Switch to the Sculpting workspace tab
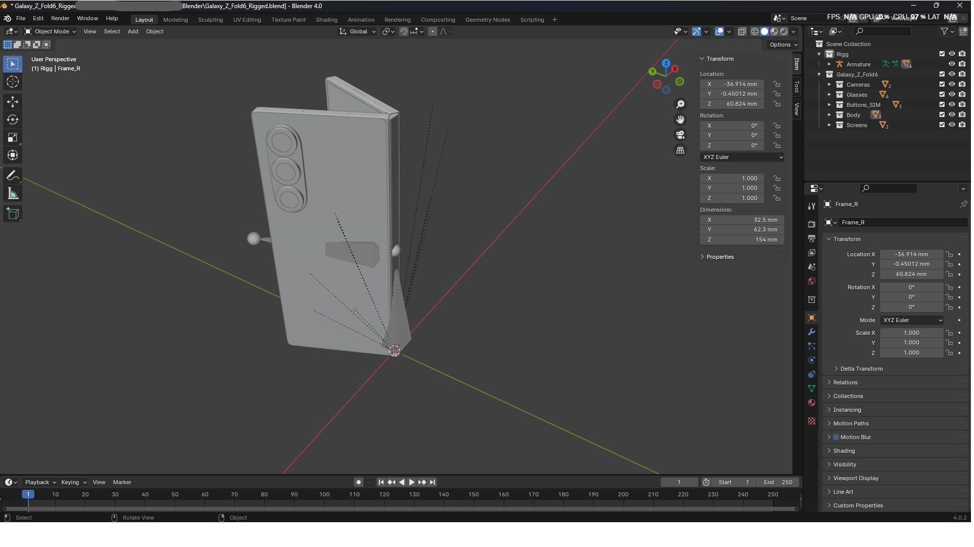Viewport: 974px width, 547px height. (211, 20)
